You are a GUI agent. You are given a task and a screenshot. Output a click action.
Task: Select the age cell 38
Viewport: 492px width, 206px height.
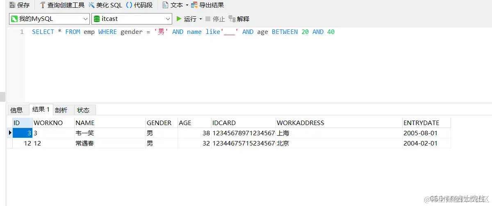tap(194, 133)
